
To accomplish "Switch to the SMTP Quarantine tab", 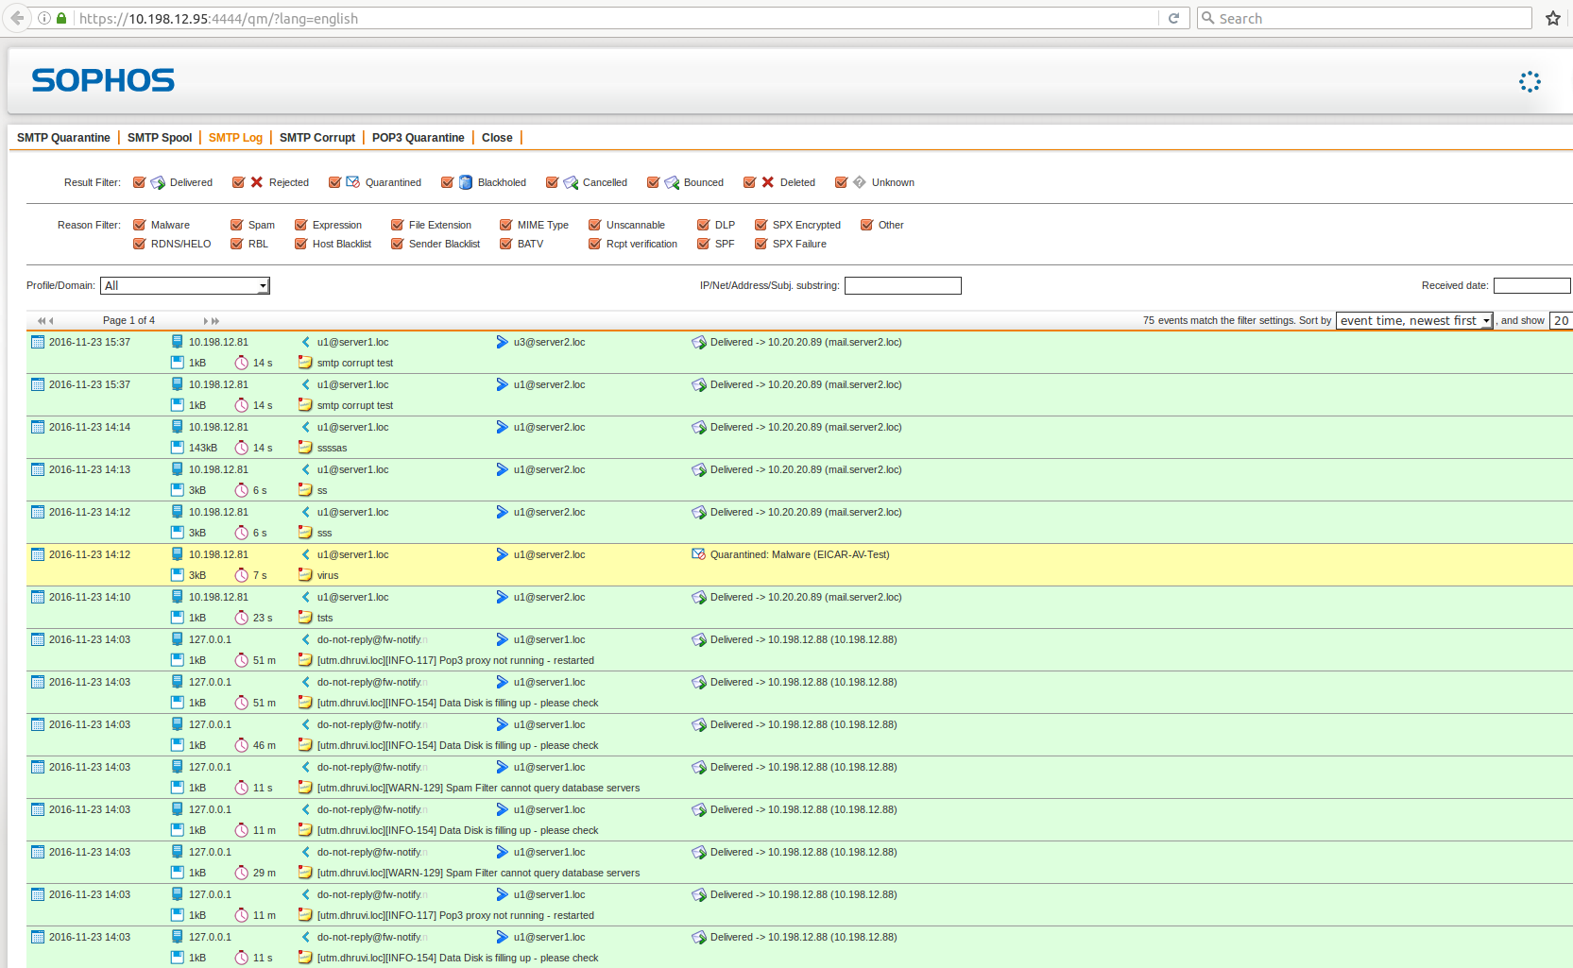I will [63, 138].
